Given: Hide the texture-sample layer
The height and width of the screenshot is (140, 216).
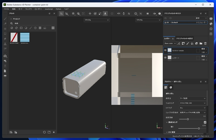Looking at the screenshot, I should click(x=165, y=50).
